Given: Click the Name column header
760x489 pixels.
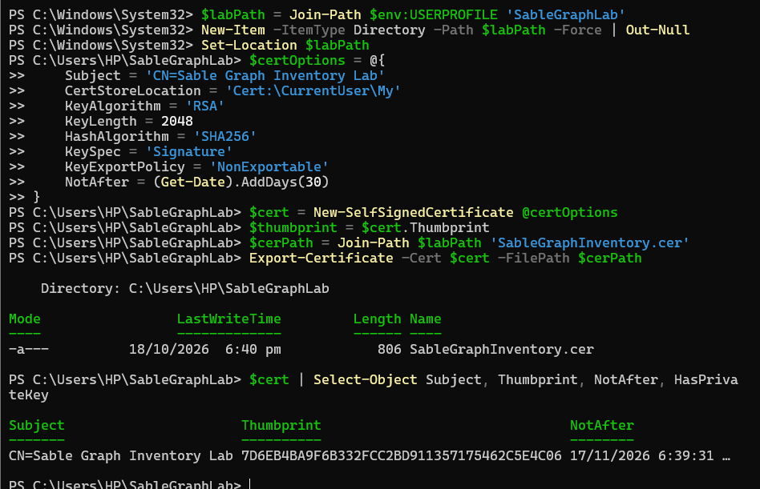Looking at the screenshot, I should (x=426, y=319).
